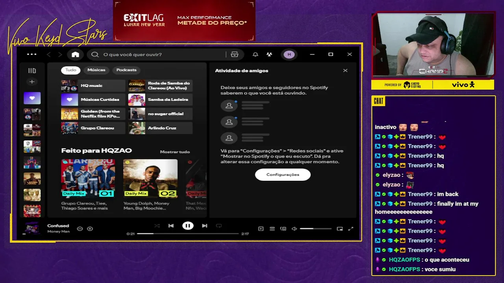Open the 'Grupo Clareou' tile
504x283 pixels.
(x=93, y=128)
